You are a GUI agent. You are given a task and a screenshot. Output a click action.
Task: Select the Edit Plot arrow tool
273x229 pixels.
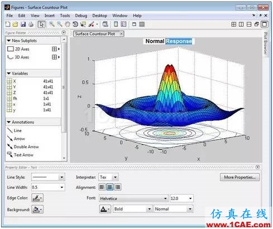tap(41, 24)
